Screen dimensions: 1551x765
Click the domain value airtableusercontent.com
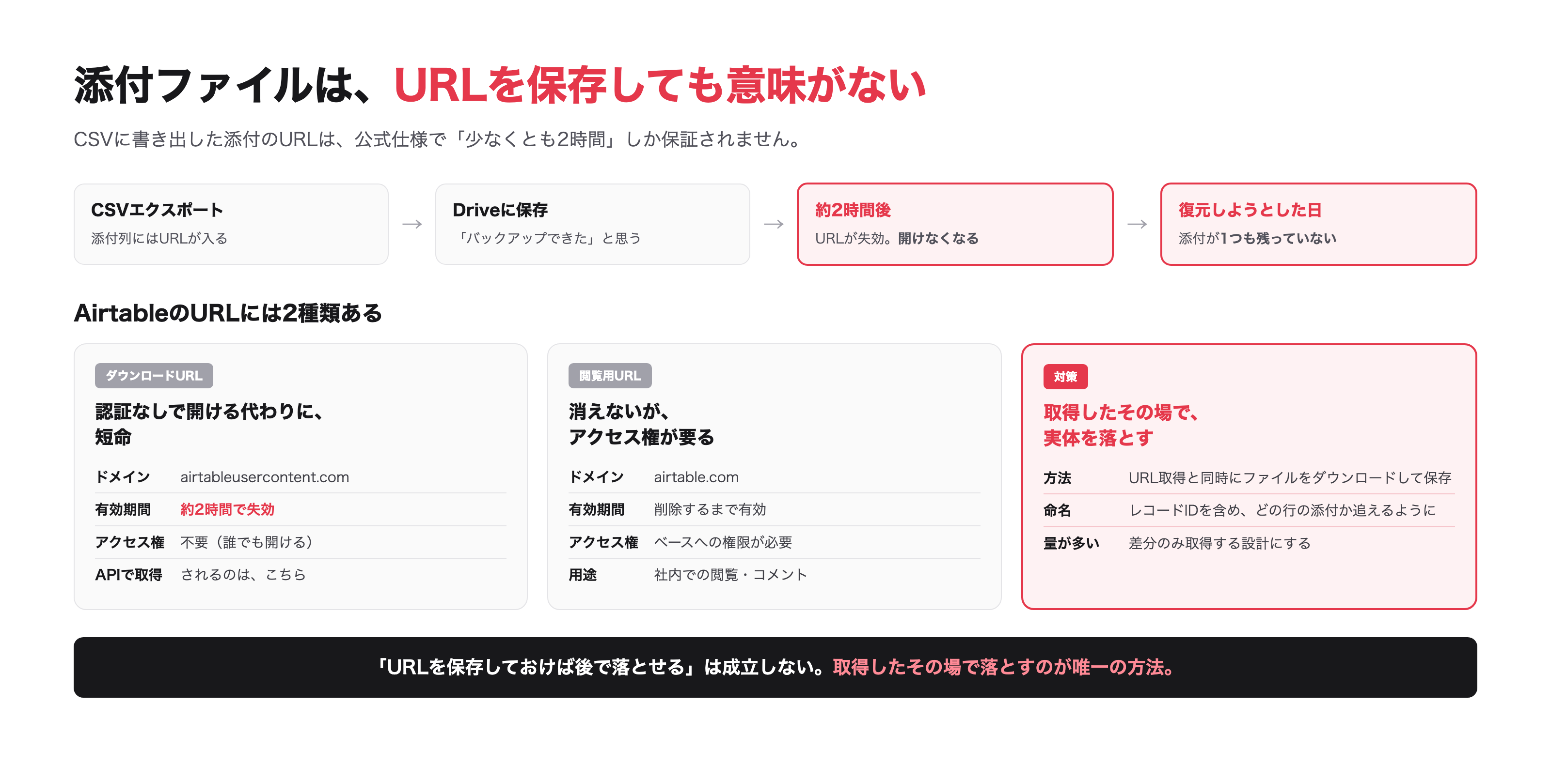coord(265,477)
